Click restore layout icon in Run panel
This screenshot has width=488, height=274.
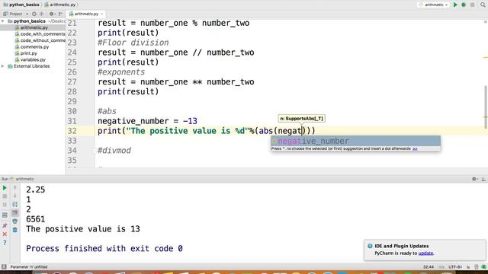(x=5, y=215)
